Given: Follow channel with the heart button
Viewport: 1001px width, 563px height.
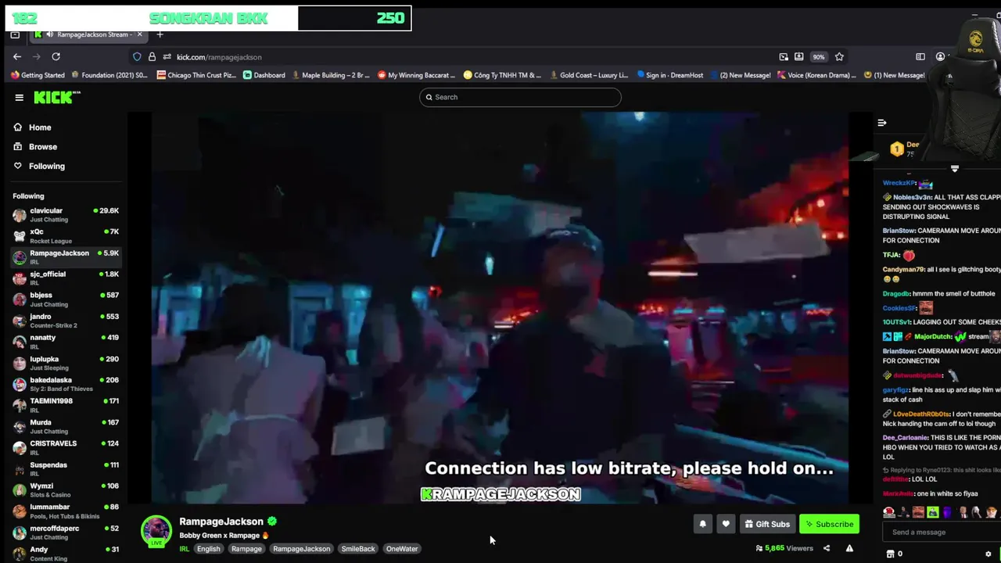Looking at the screenshot, I should (726, 525).
